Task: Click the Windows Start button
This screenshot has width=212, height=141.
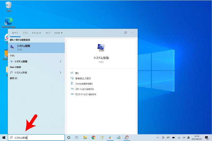Action: point(4,138)
